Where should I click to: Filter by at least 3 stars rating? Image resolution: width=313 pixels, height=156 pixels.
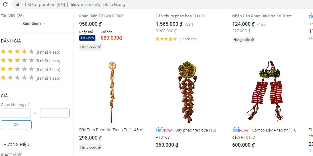30,60
